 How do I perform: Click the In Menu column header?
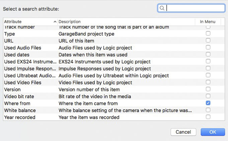208,22
